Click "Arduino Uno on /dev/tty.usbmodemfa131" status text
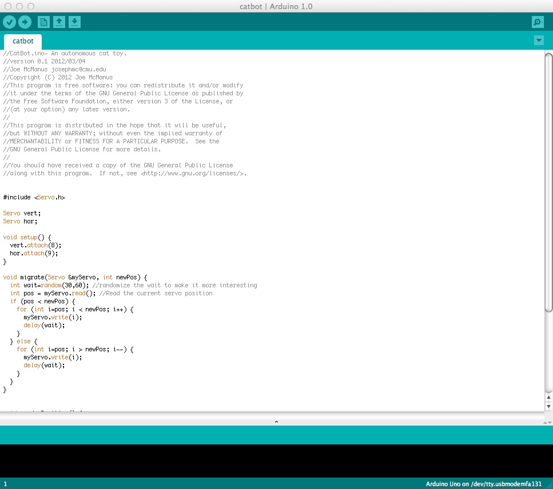Image resolution: width=553 pixels, height=489 pixels. (483, 484)
